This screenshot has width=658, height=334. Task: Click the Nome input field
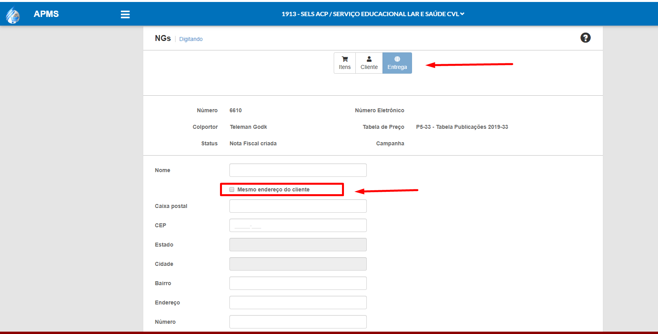click(298, 170)
